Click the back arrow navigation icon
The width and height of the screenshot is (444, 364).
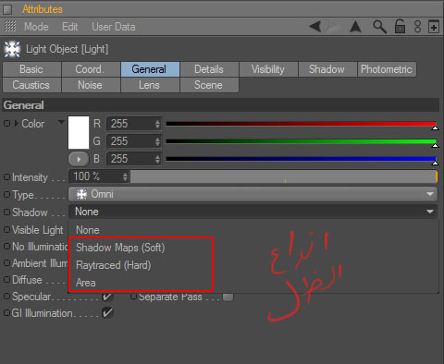coord(315,27)
